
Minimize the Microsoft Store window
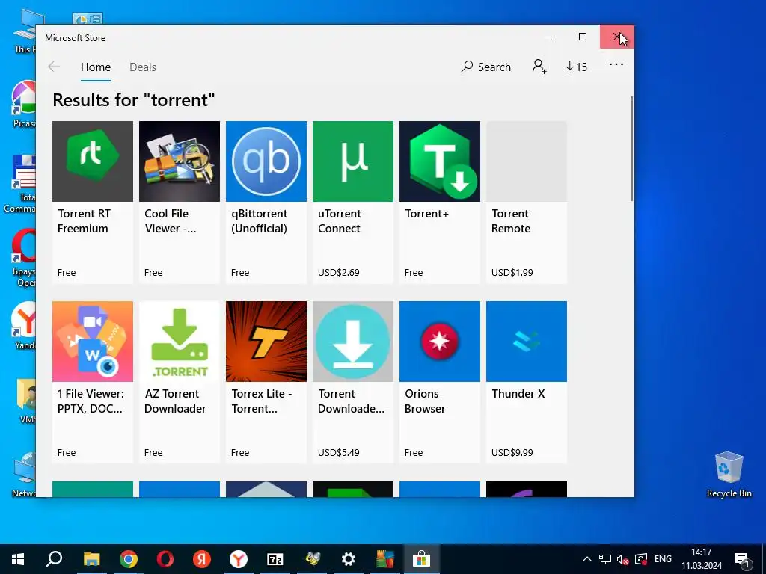(x=548, y=37)
